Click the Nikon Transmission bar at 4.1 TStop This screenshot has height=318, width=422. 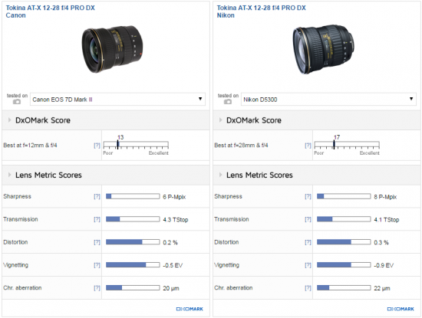[344, 219]
